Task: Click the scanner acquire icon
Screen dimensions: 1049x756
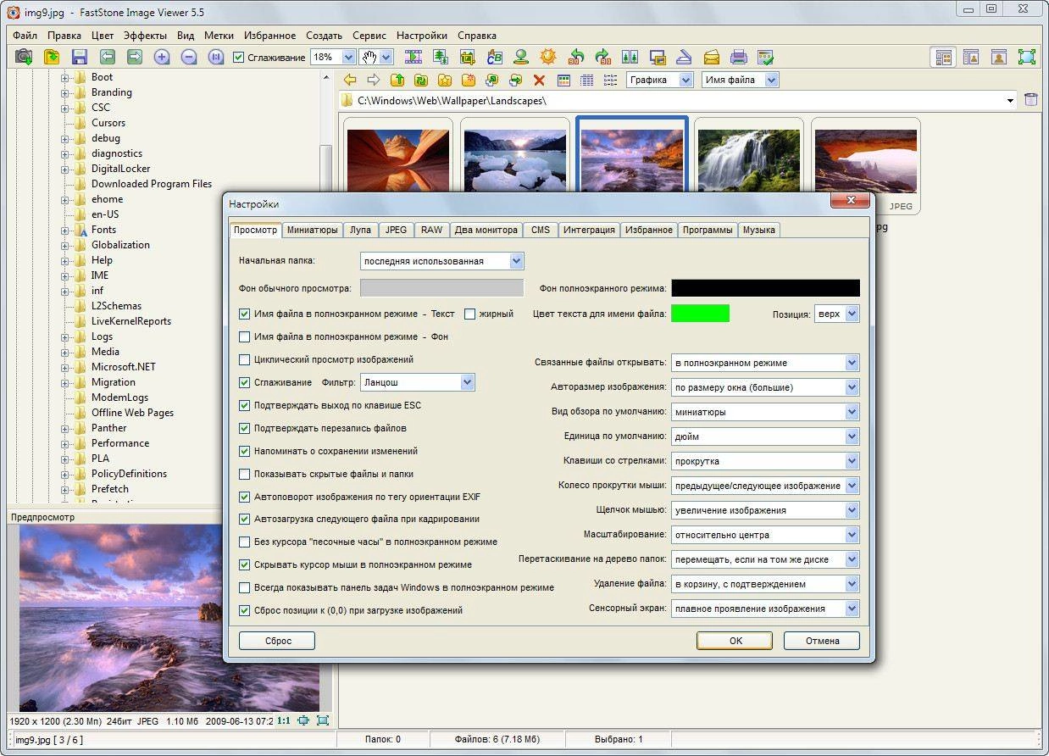Action: (684, 57)
